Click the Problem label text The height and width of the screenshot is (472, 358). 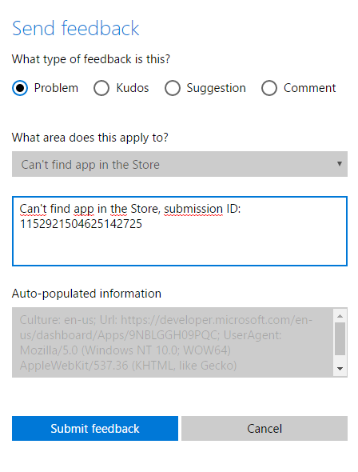[x=56, y=88]
